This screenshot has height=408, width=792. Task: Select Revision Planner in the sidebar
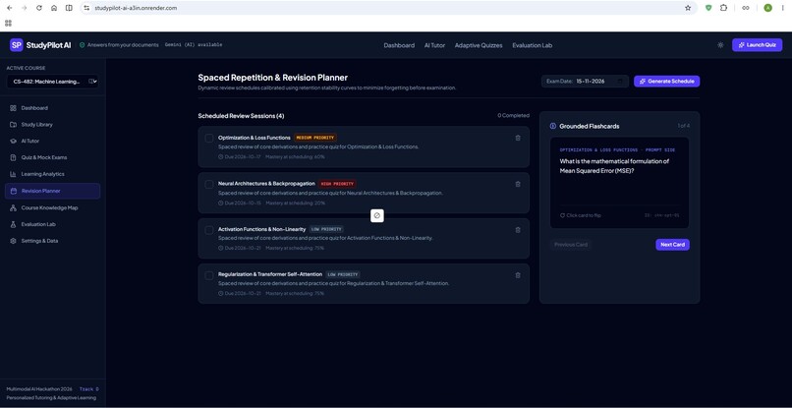[x=52, y=191]
